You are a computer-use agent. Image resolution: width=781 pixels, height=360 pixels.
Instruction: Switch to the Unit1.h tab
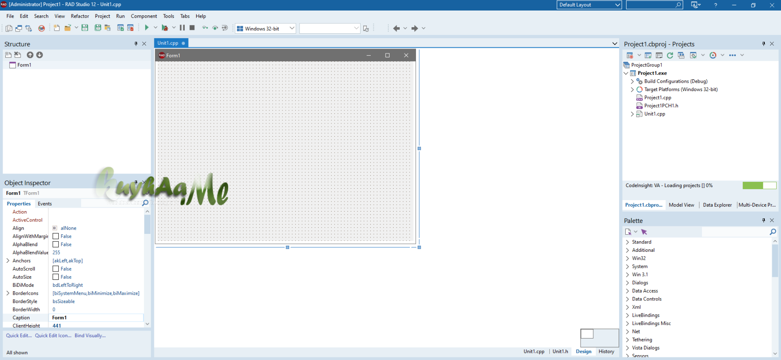(560, 351)
